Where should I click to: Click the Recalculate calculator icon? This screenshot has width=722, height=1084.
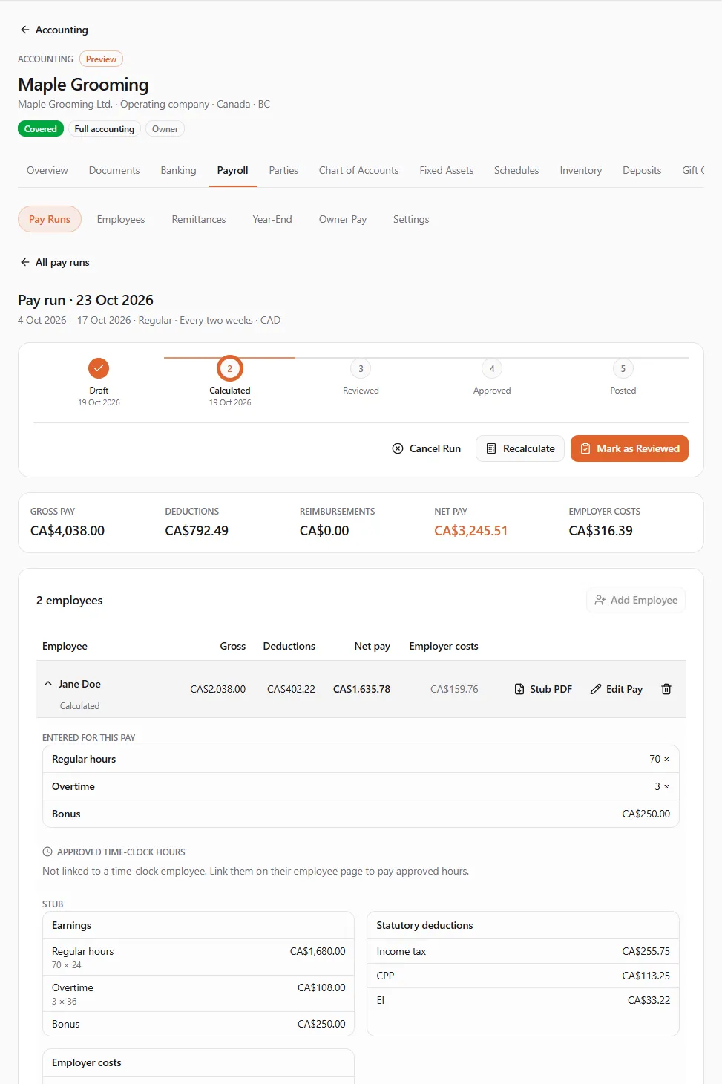491,448
